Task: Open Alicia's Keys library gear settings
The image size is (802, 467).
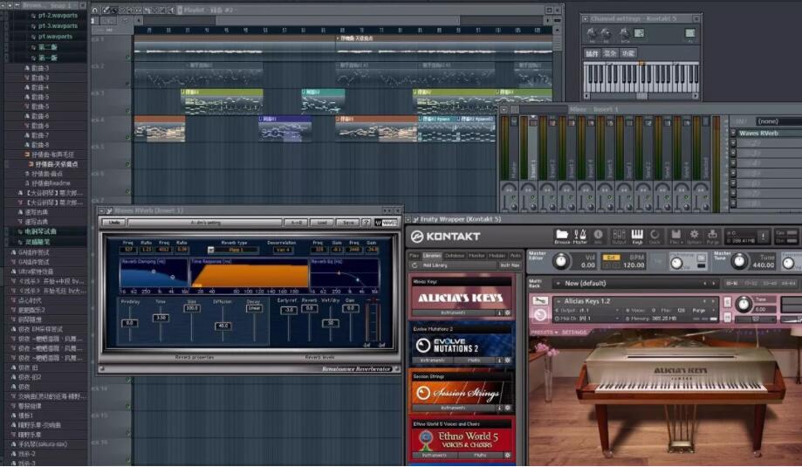Action: point(507,312)
